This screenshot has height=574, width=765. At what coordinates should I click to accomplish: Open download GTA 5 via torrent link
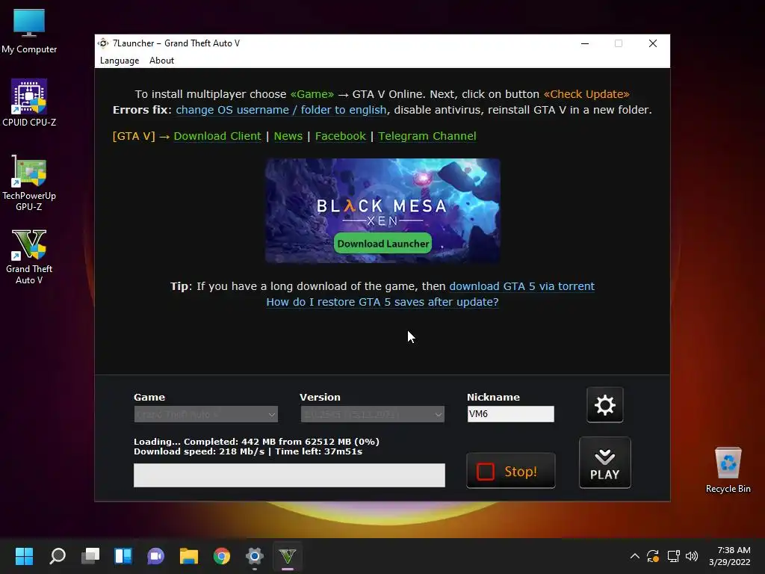click(x=522, y=286)
